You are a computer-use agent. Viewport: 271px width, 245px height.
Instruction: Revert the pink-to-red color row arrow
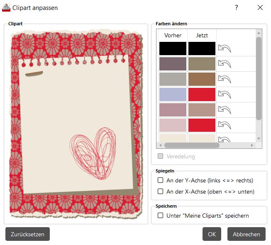tap(224, 125)
